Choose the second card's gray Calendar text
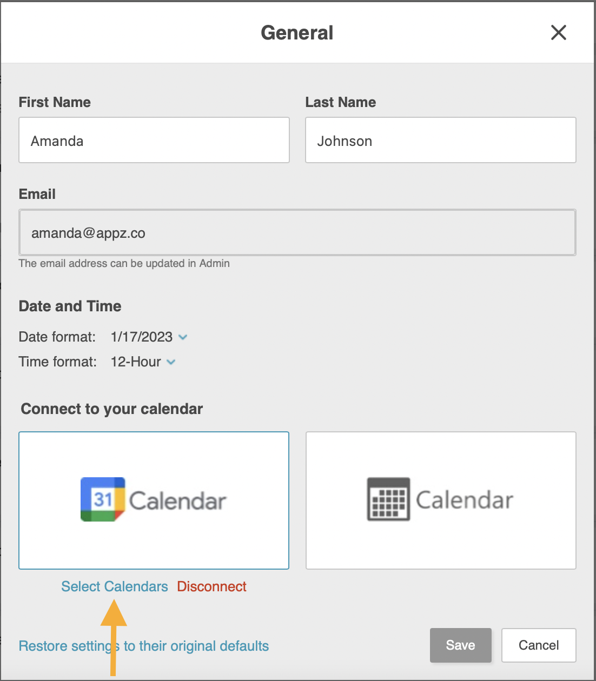Viewport: 596px width, 681px height. click(x=464, y=500)
